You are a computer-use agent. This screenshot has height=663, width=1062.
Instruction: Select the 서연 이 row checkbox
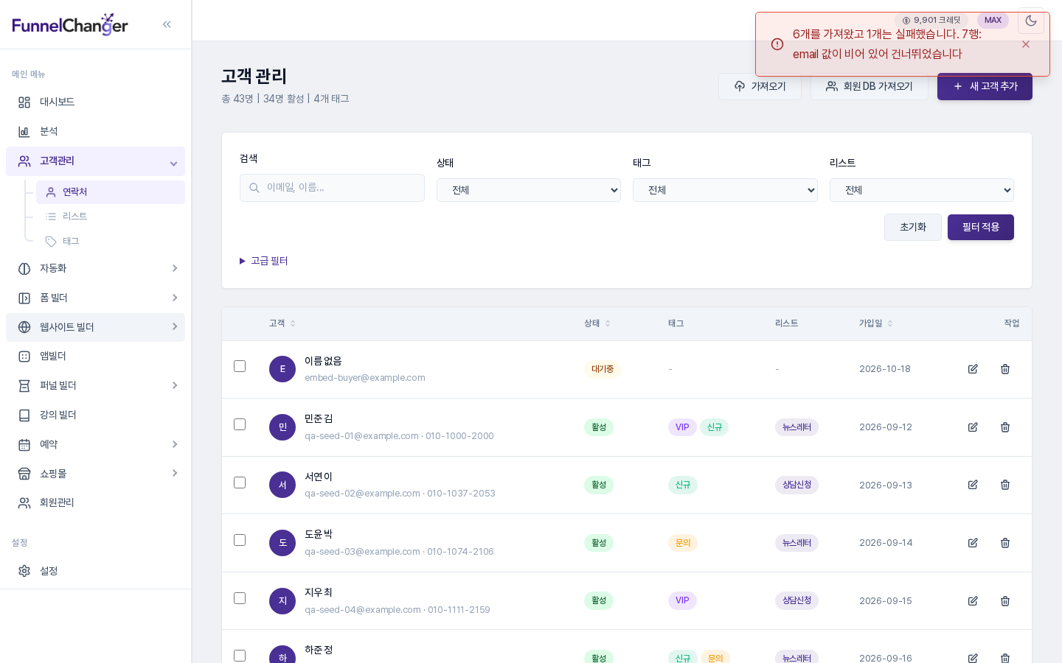pyautogui.click(x=240, y=483)
